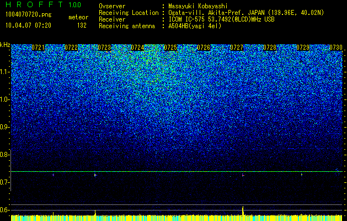Viewport: 347px width, 221px height.
Task: Click the 0.6 frequency axis label
Action: [x=4, y=210]
